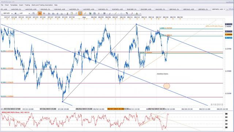
Task: Expand the GBP/NZD symbol dropdown
Action: [12, 14]
